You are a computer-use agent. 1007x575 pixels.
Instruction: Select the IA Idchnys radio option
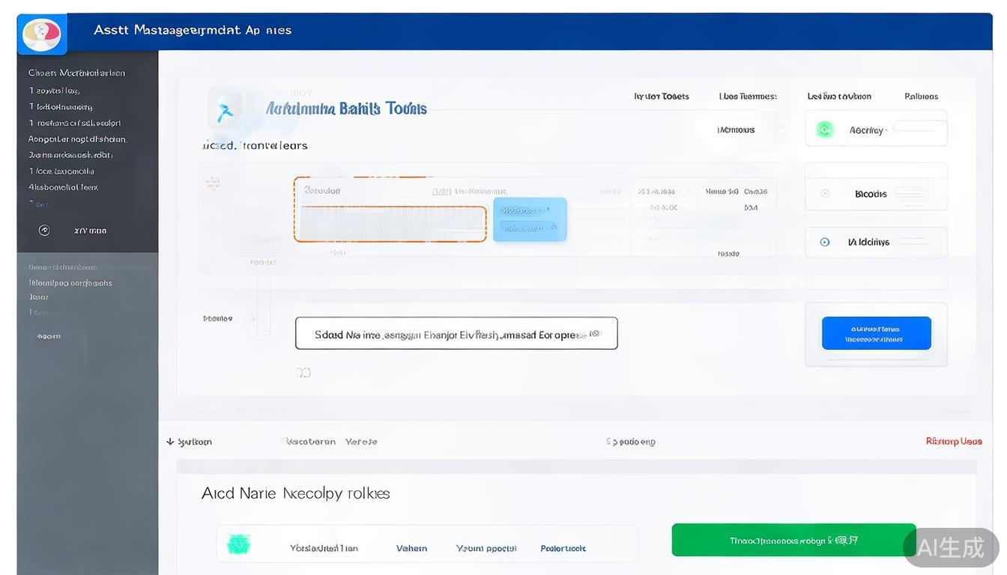pos(825,242)
